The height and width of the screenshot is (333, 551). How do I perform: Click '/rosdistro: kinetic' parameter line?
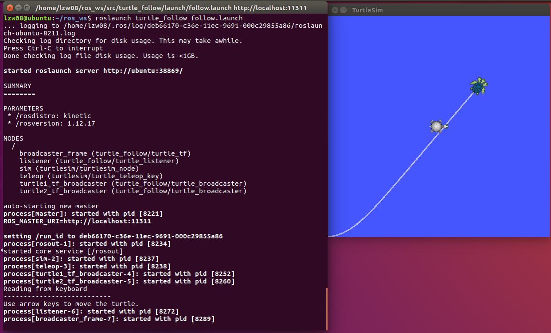click(x=49, y=116)
